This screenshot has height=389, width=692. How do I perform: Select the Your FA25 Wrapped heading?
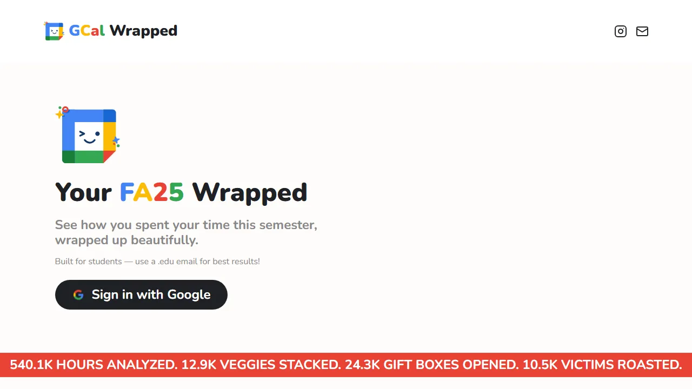[x=181, y=192]
